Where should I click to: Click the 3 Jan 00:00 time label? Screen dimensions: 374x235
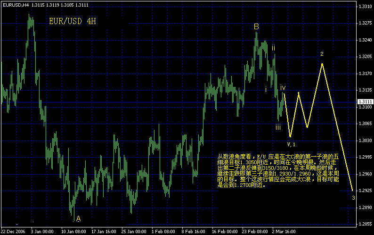(42, 231)
